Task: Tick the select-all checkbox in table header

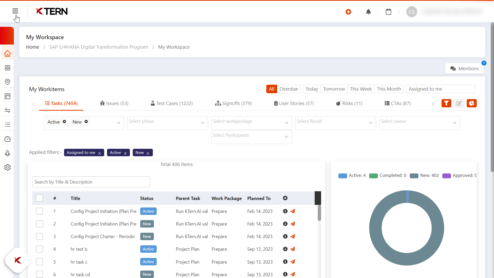Action: [x=39, y=198]
